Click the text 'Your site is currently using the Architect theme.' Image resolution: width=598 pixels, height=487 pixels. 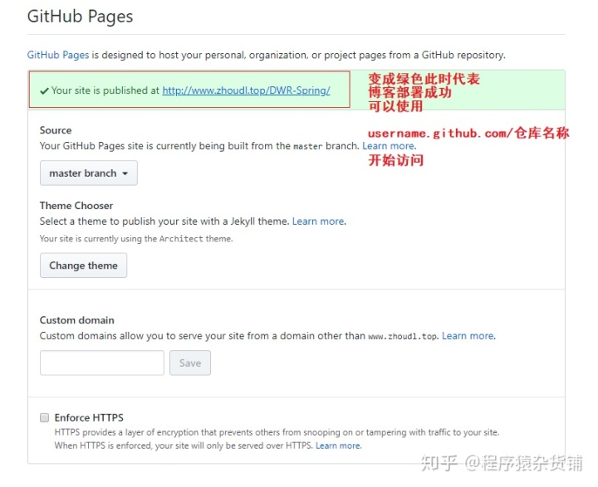coord(136,239)
